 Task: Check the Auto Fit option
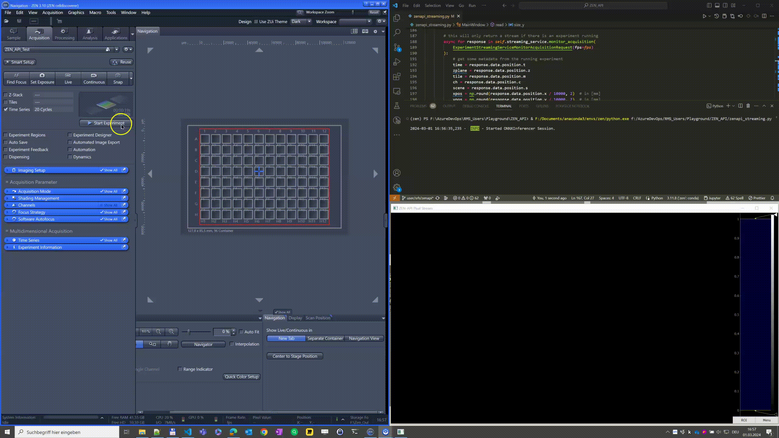tap(241, 332)
